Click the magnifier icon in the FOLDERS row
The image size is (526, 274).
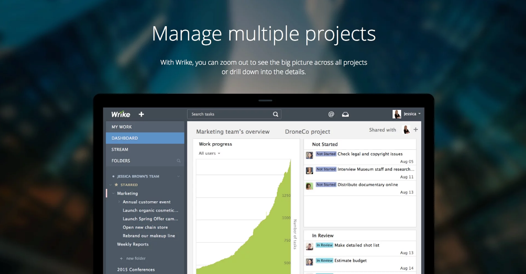point(179,161)
